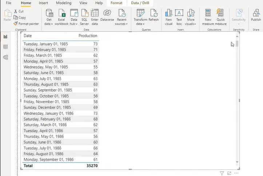Open the Modeling ribbon tab
Screen dimensions: 263x176
64,3
